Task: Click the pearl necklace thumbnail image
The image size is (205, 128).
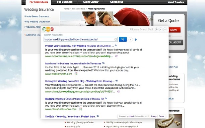Action: (168, 121)
